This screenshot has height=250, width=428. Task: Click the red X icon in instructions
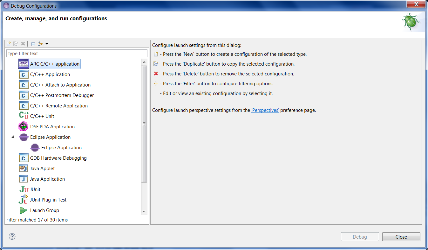156,74
